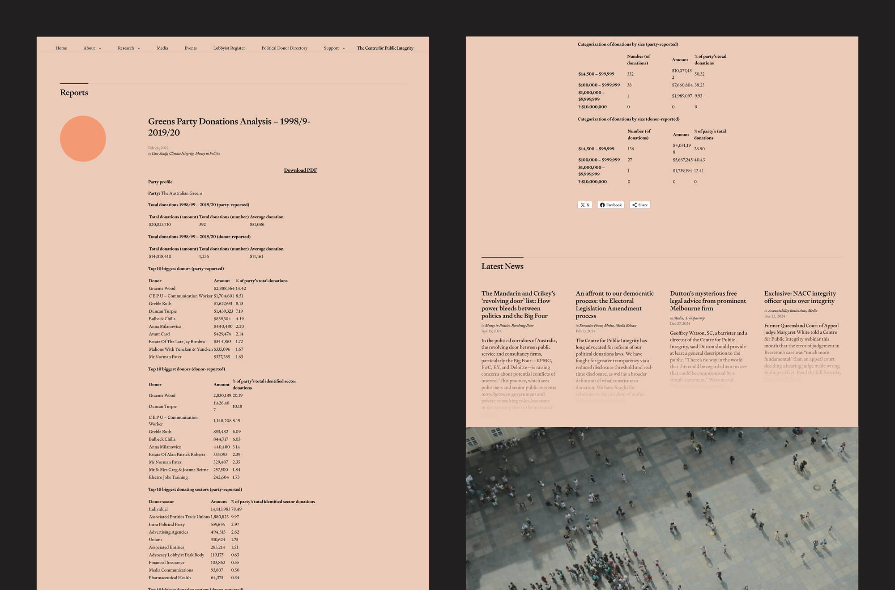Open the About menu
This screenshot has width=895, height=590.
click(89, 48)
